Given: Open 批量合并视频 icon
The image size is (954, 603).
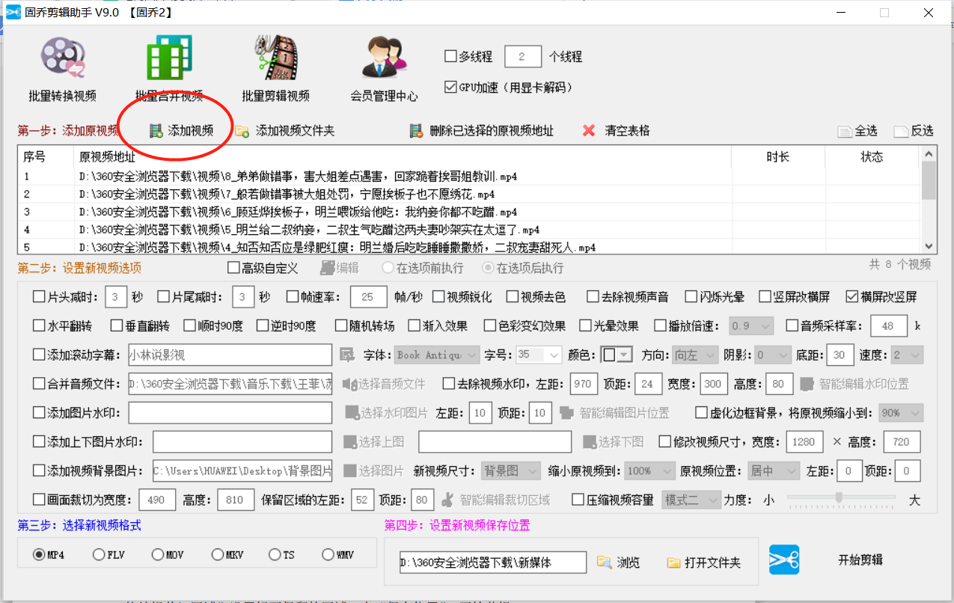Looking at the screenshot, I should [169, 58].
